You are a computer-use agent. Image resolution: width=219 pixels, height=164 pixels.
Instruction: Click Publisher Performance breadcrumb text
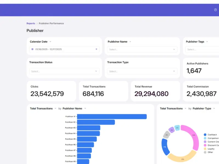[x=51, y=24]
